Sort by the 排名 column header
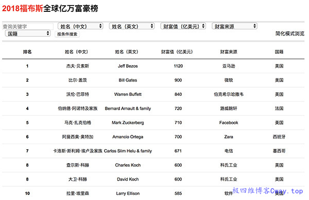Viewport: 309px width, 200px height. point(27,52)
